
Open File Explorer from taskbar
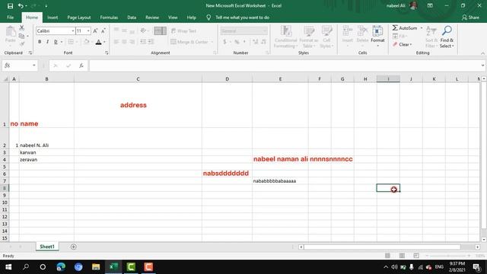point(96,267)
